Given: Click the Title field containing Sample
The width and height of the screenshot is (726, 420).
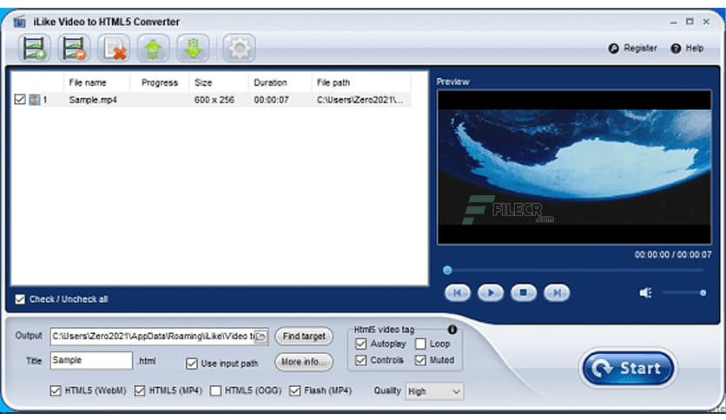Looking at the screenshot, I should [91, 360].
